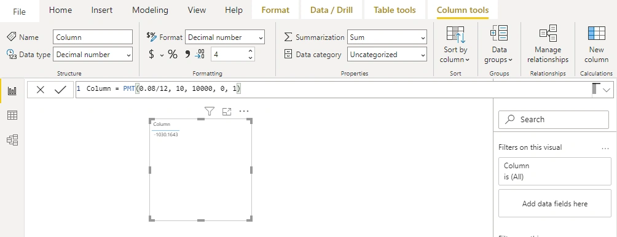This screenshot has width=617, height=237.
Task: Open visual's More options ellipsis
Action: click(x=244, y=112)
